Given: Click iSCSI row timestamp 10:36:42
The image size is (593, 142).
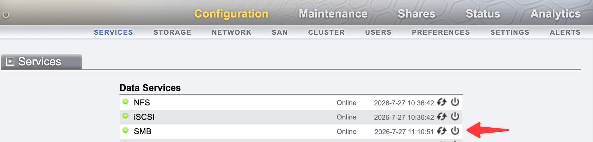Looking at the screenshot, I should pos(404,117).
